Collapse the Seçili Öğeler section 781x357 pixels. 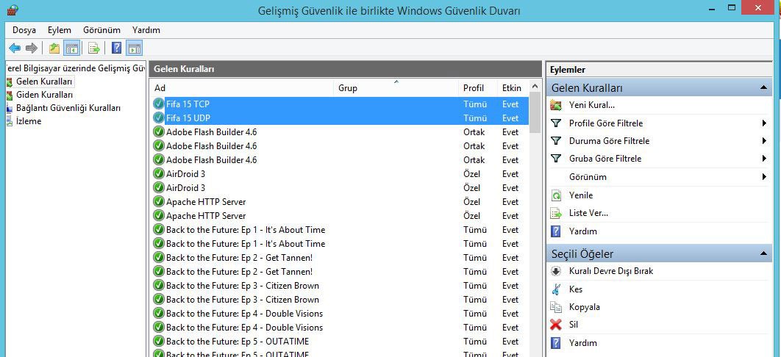(x=763, y=254)
